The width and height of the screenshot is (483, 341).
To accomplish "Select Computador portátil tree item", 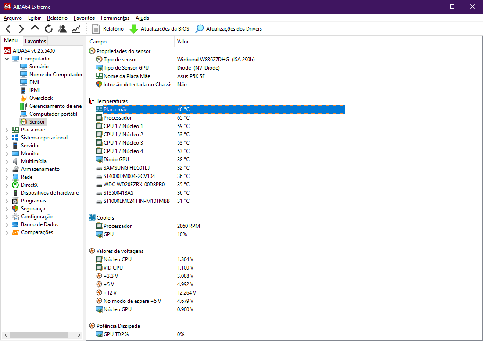I will 53,114.
